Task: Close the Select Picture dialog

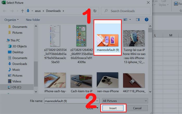Action: point(148,3)
